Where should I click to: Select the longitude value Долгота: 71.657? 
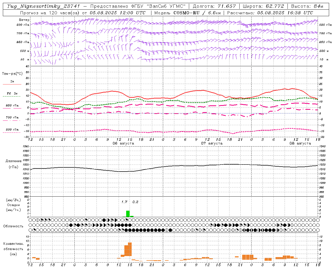point(214,6)
